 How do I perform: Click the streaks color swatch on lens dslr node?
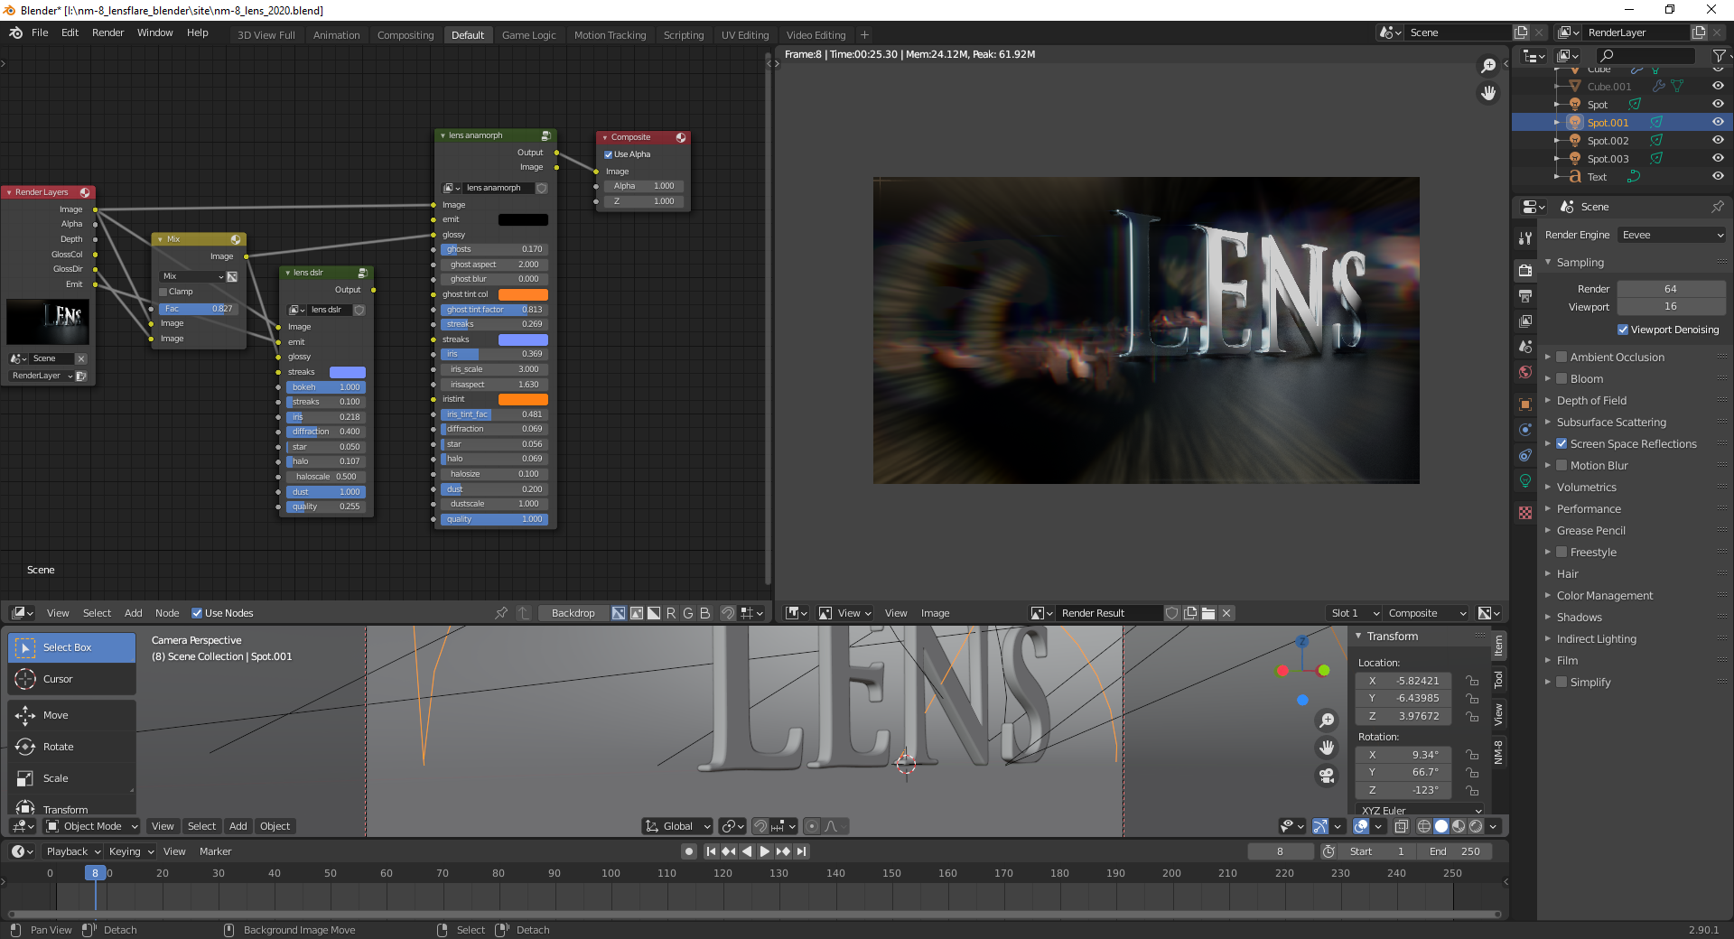(x=347, y=372)
